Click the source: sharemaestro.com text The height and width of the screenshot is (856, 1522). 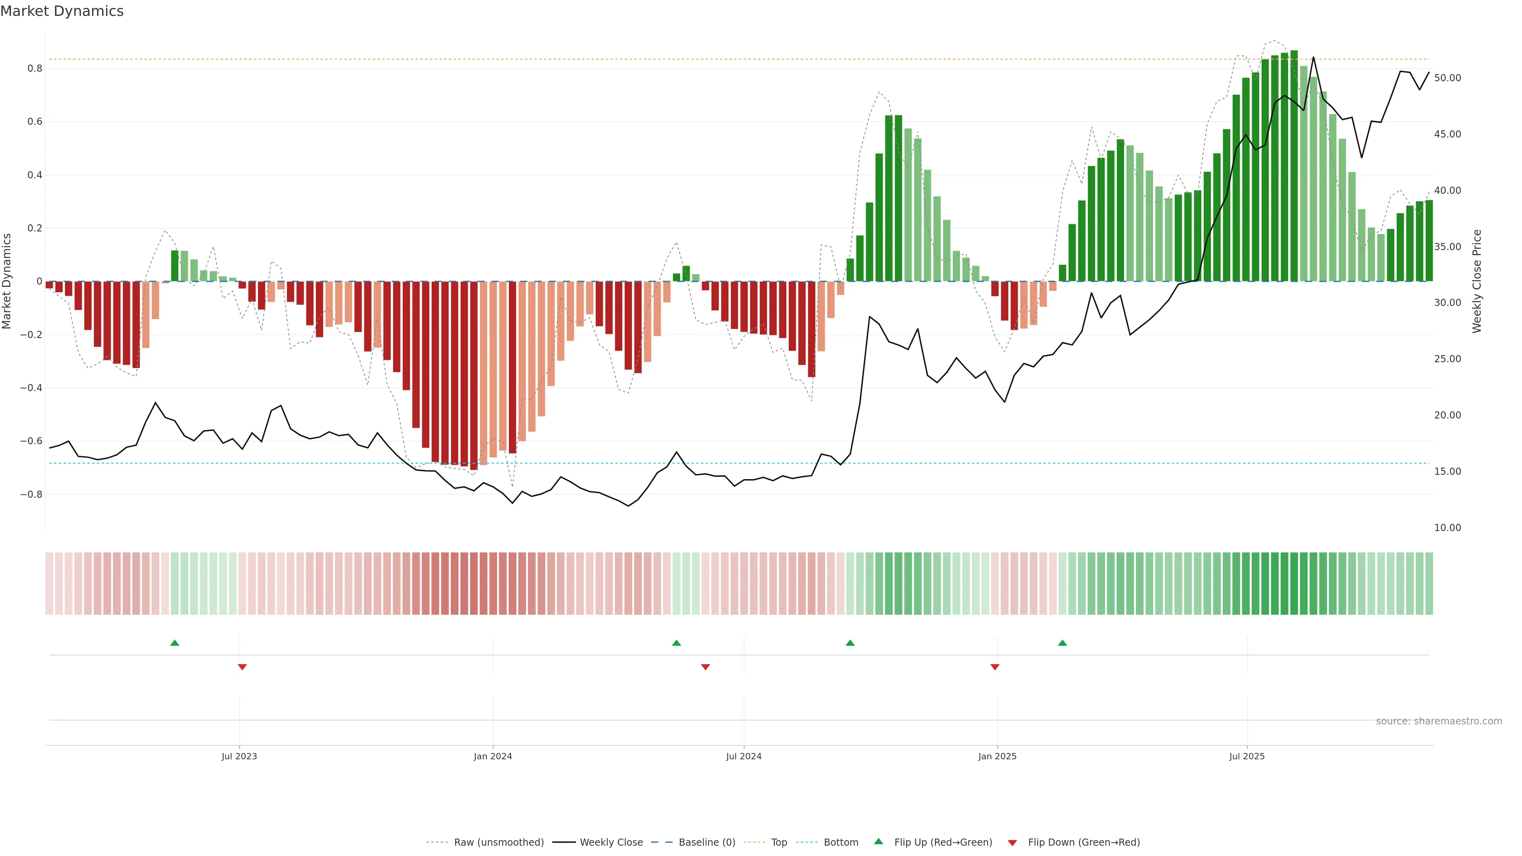pyautogui.click(x=1439, y=721)
